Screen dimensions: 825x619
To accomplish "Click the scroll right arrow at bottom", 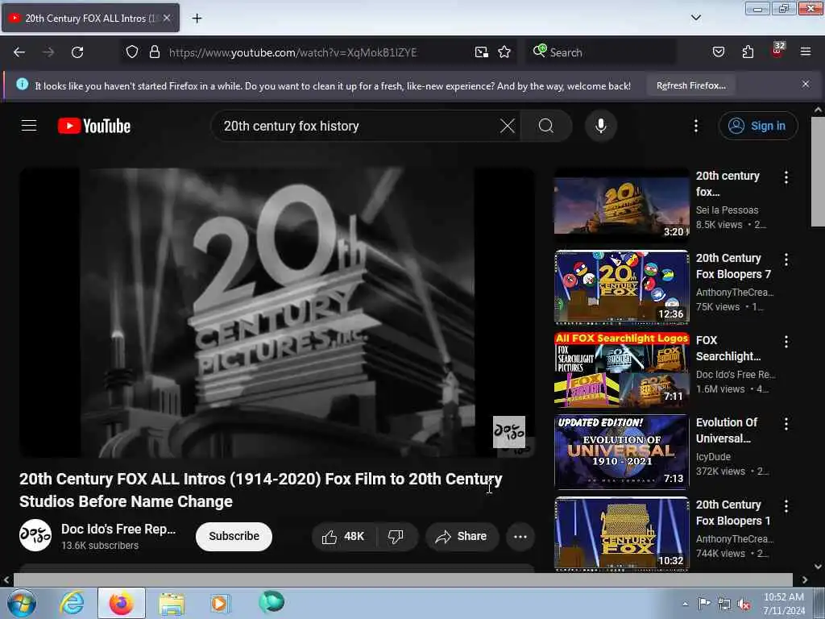I will (805, 580).
